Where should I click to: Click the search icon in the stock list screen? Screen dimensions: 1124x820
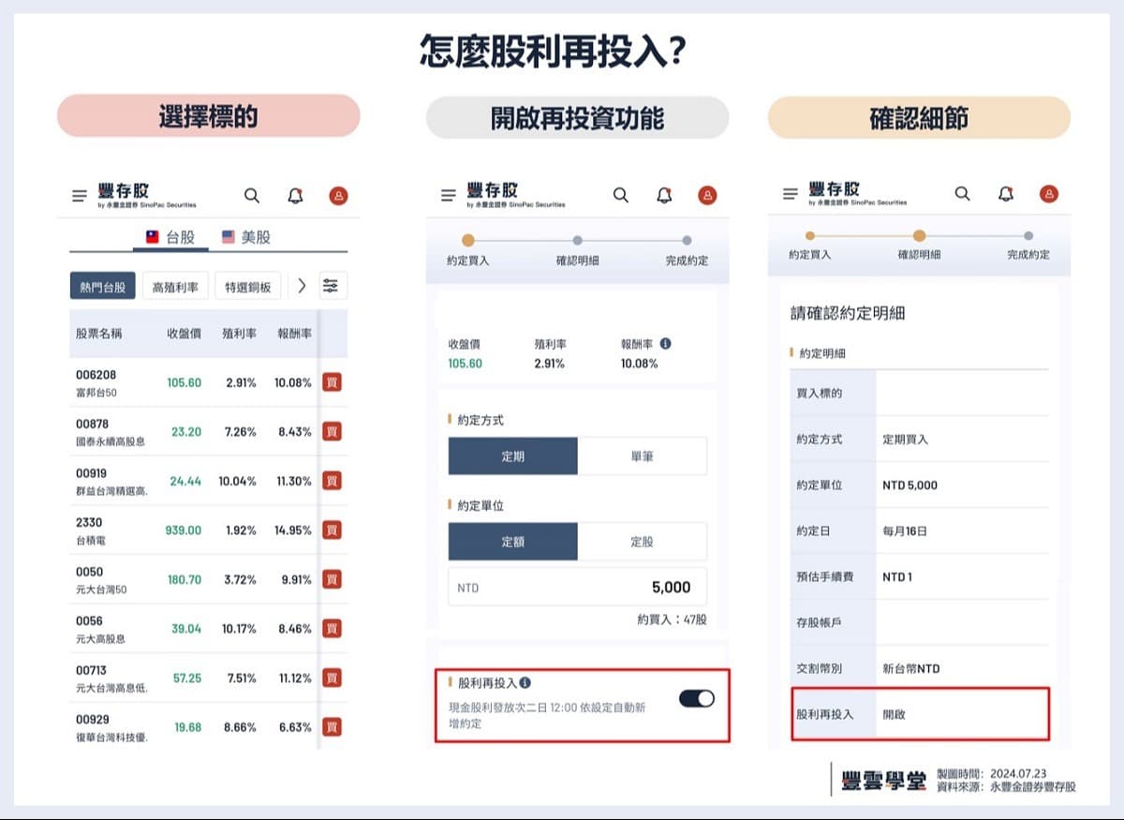point(251,196)
